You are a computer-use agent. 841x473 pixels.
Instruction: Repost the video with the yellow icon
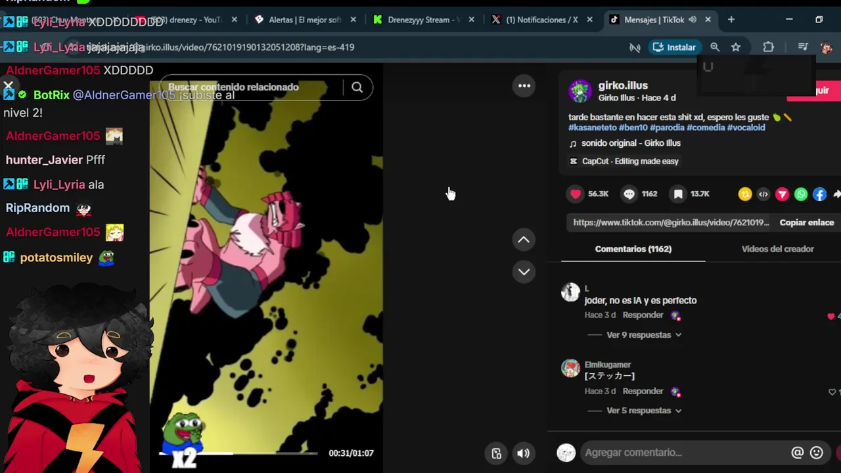(x=745, y=194)
